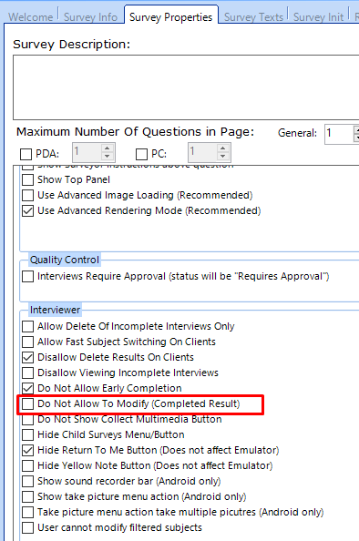Open the Survey Info tab
This screenshot has width=359, height=541.
[x=90, y=16]
